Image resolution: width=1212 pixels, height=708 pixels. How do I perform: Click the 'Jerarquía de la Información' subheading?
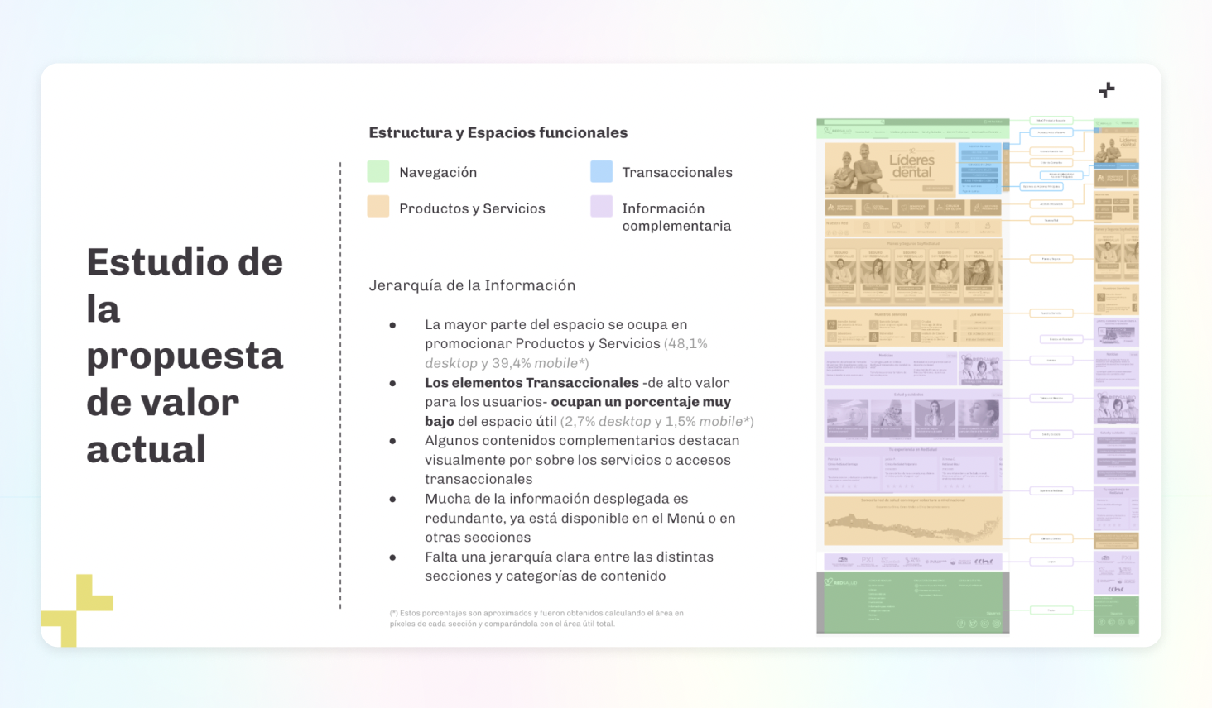coord(472,285)
